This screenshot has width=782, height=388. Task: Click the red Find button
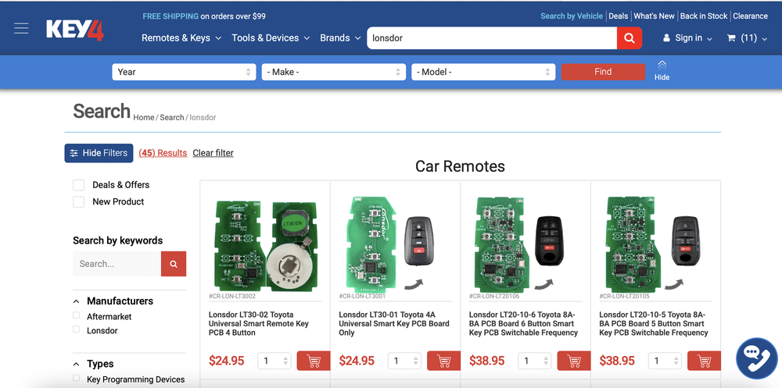603,72
